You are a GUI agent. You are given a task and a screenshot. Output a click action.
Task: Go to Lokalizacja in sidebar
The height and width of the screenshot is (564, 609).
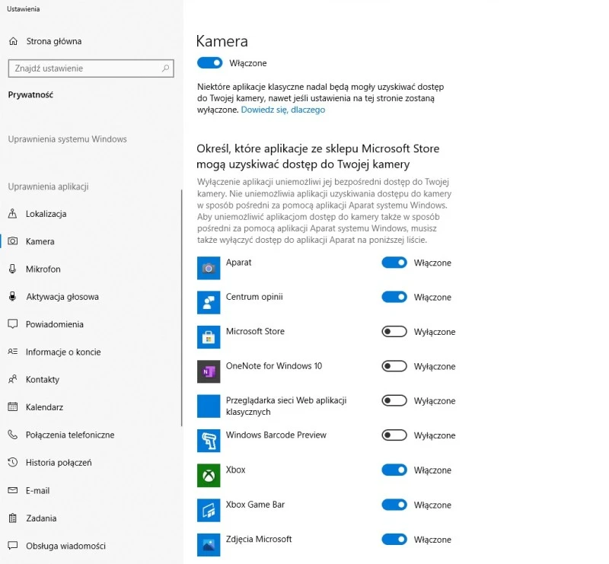[x=46, y=214]
